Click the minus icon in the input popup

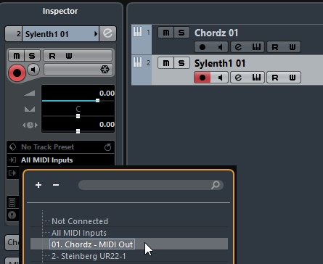click(56, 185)
